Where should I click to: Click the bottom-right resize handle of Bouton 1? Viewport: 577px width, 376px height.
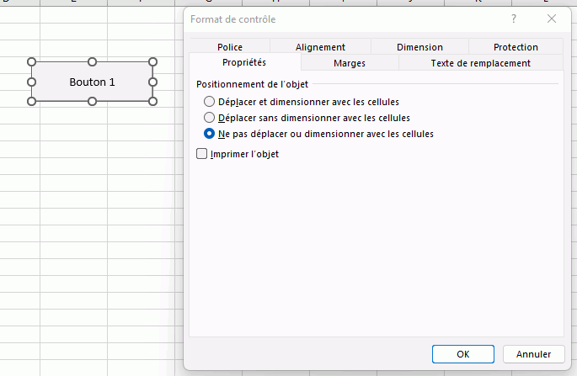pyautogui.click(x=153, y=102)
